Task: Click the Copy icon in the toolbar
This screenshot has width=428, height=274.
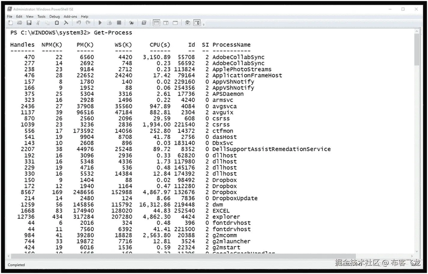Action: (47, 23)
